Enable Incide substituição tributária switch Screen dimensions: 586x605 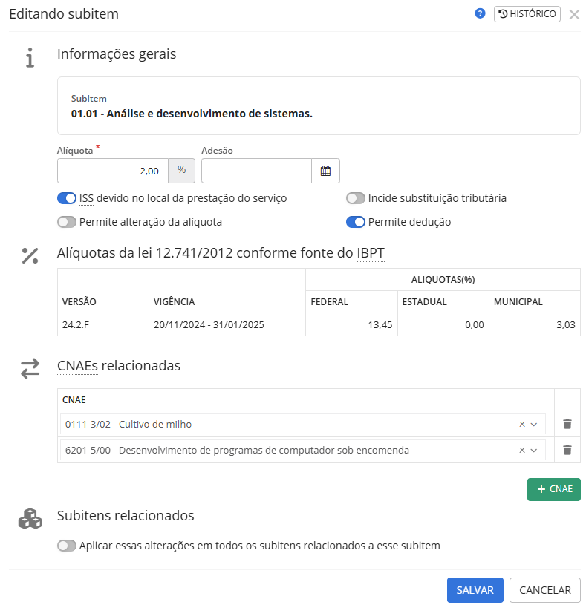[x=356, y=198]
